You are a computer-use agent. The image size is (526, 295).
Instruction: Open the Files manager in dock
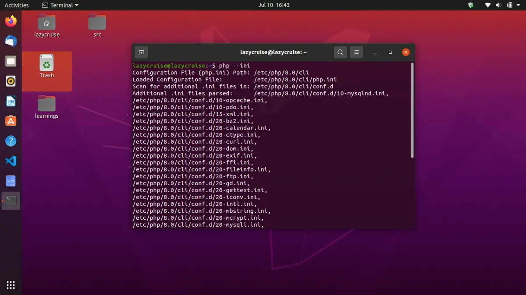click(11, 61)
